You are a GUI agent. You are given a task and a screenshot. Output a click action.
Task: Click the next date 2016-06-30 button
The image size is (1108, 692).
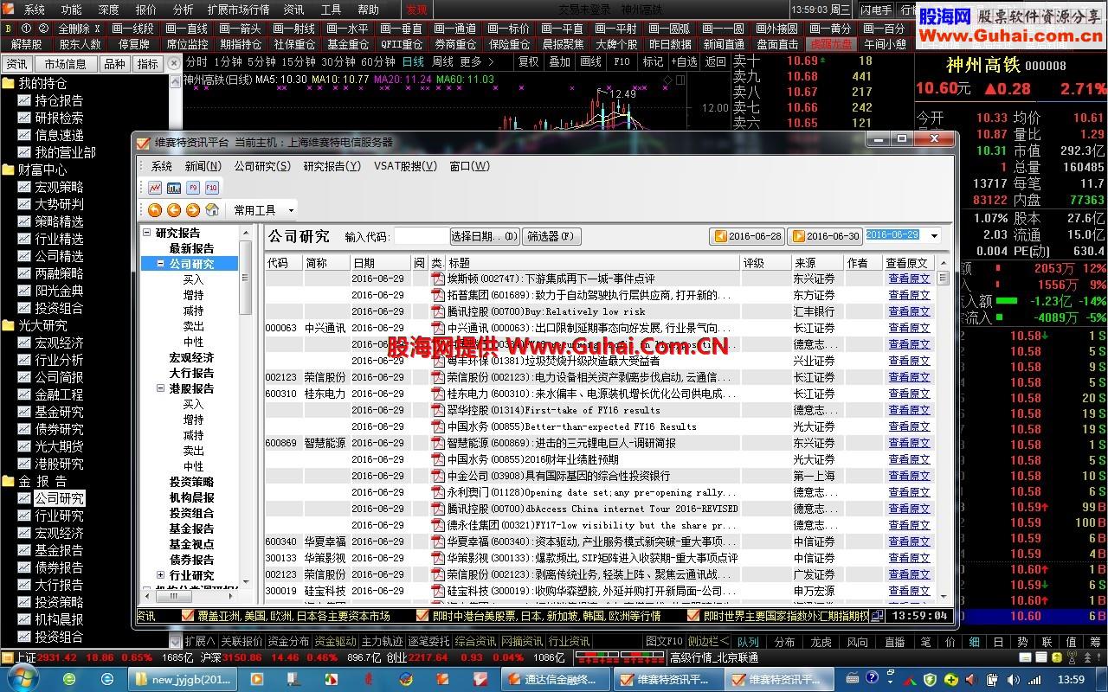(x=826, y=236)
